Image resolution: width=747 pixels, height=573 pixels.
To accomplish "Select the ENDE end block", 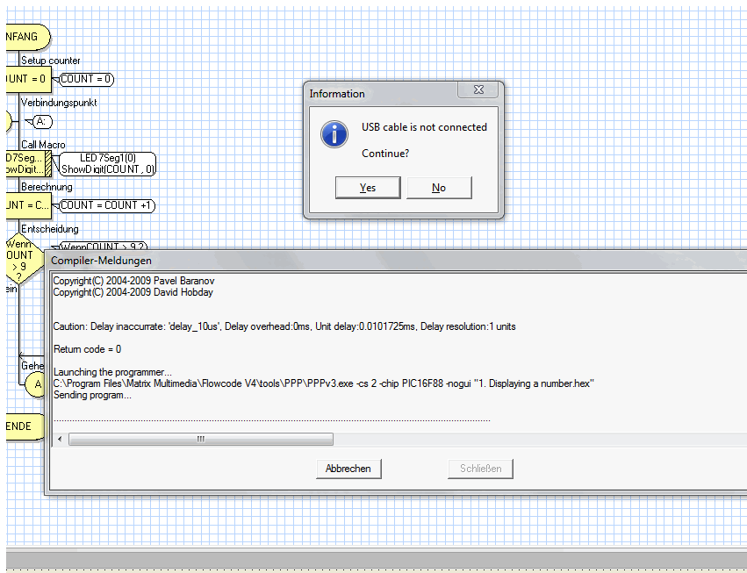I will point(25,426).
